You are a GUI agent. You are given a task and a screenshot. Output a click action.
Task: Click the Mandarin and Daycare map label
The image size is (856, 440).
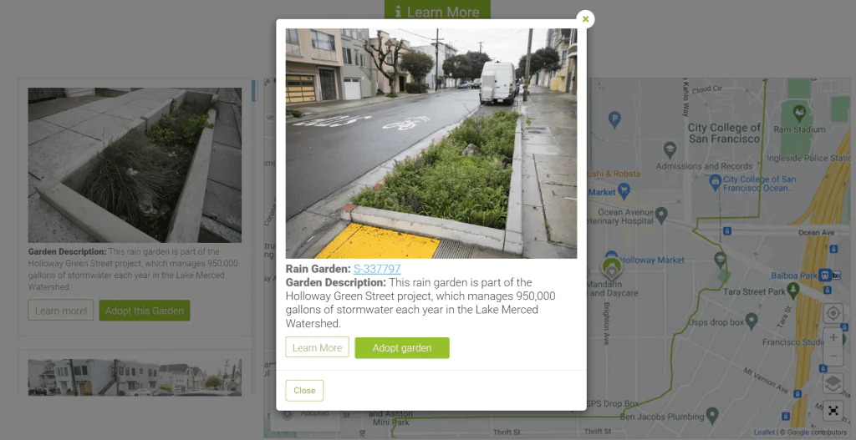614,289
